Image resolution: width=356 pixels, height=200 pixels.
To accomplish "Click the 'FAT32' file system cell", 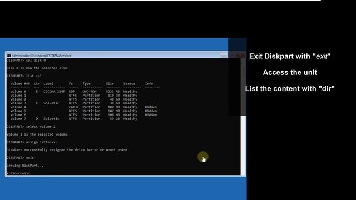I will (74, 107).
